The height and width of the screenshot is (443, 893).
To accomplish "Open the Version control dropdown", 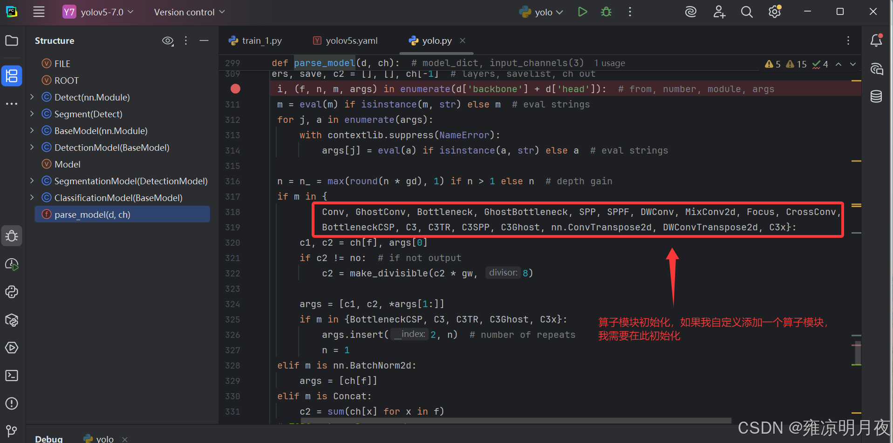I will click(190, 12).
